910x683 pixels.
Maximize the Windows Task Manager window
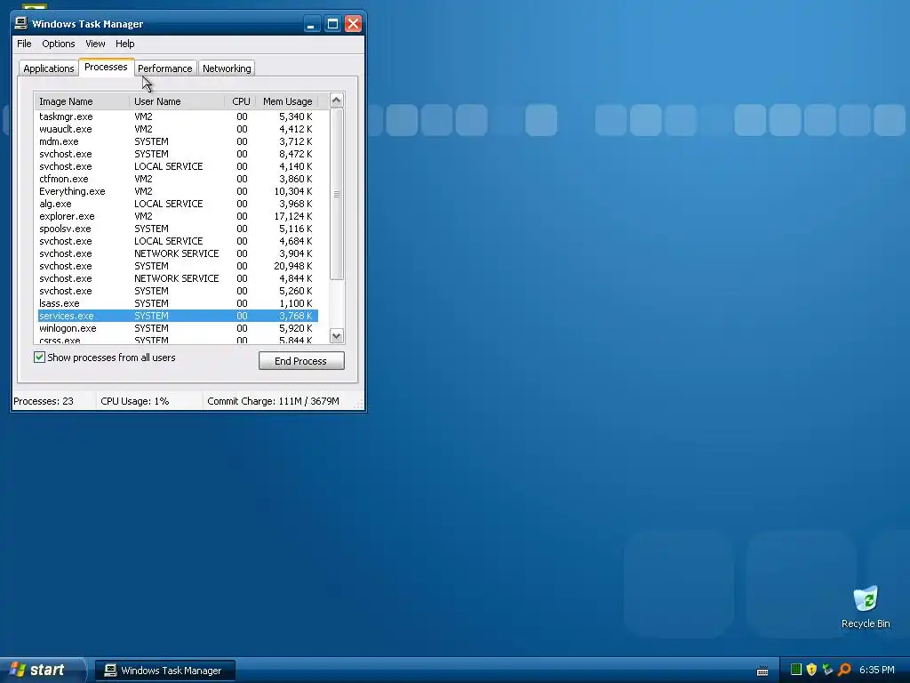pos(332,24)
